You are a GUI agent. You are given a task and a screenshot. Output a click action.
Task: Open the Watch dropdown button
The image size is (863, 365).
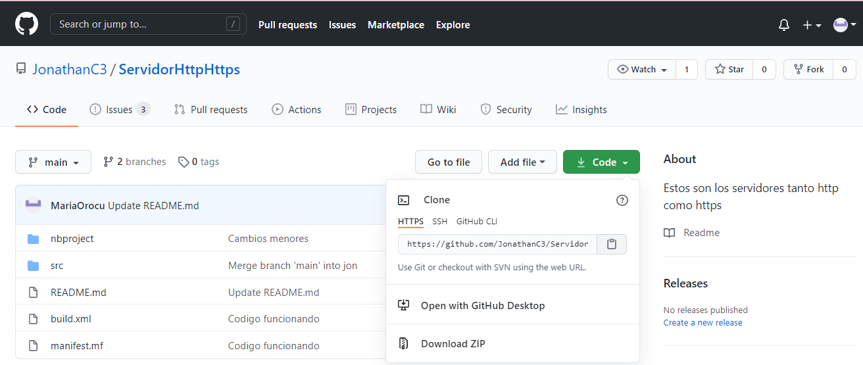tap(642, 69)
